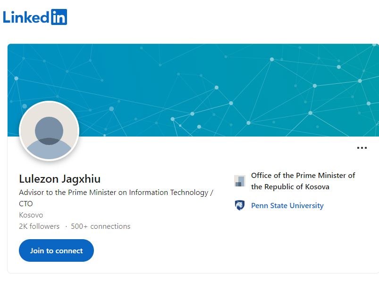Click the Advisor to the Prime Minister headline
The height and width of the screenshot is (282, 379).
click(116, 198)
